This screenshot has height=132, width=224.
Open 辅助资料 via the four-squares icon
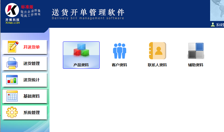(196, 51)
